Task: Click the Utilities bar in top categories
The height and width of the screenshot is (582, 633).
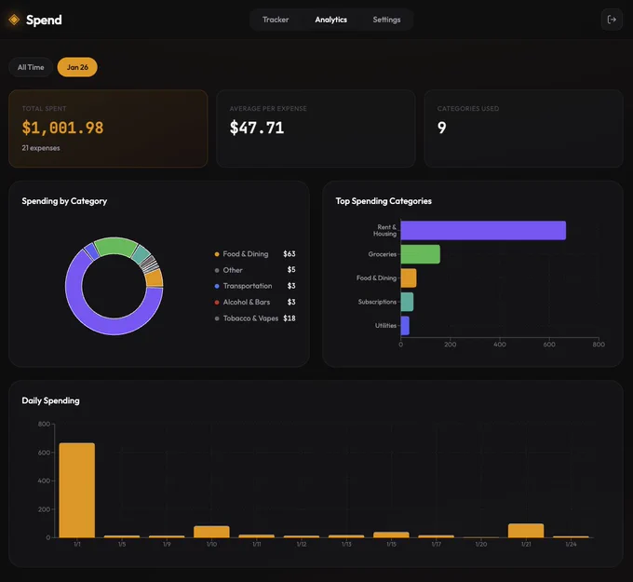Action: click(405, 326)
